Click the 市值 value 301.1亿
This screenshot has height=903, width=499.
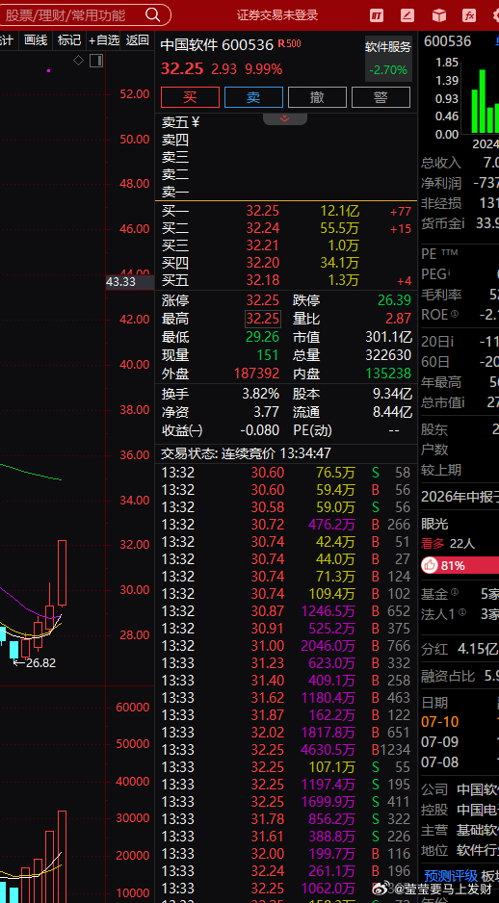pos(388,337)
